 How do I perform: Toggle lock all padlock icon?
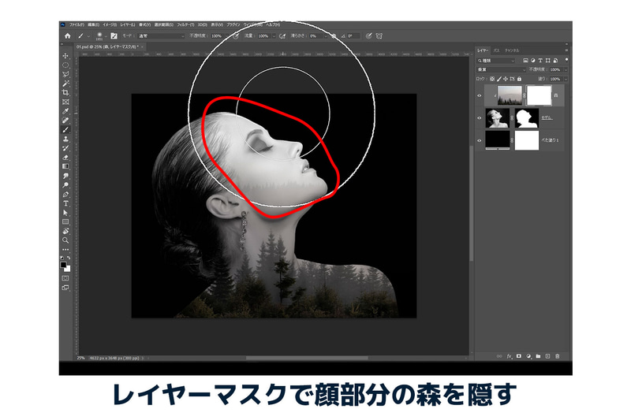pos(519,79)
